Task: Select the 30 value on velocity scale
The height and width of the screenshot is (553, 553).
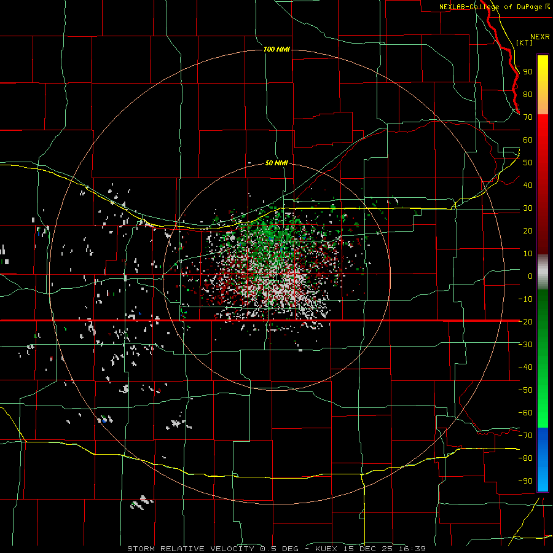Action: (528, 208)
